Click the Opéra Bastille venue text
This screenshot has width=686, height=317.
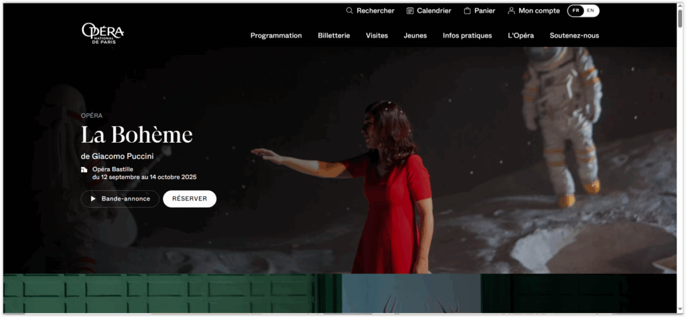[113, 169]
